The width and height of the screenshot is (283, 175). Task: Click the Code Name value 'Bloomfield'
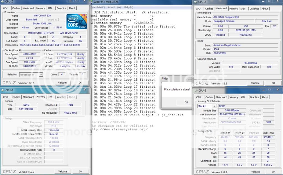[31, 19]
